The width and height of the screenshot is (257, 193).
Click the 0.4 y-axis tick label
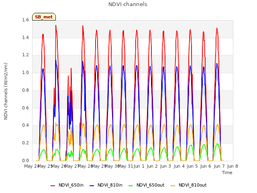25,125
